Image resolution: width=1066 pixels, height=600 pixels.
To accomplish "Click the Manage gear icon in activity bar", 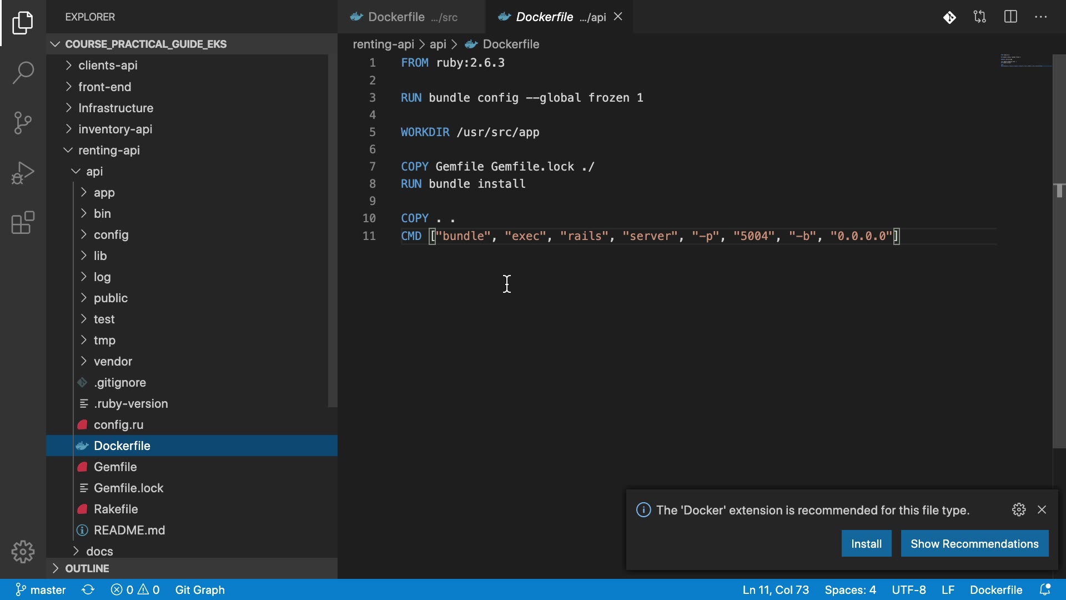I will tap(23, 552).
